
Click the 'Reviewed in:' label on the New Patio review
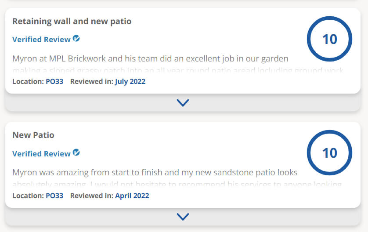point(92,196)
